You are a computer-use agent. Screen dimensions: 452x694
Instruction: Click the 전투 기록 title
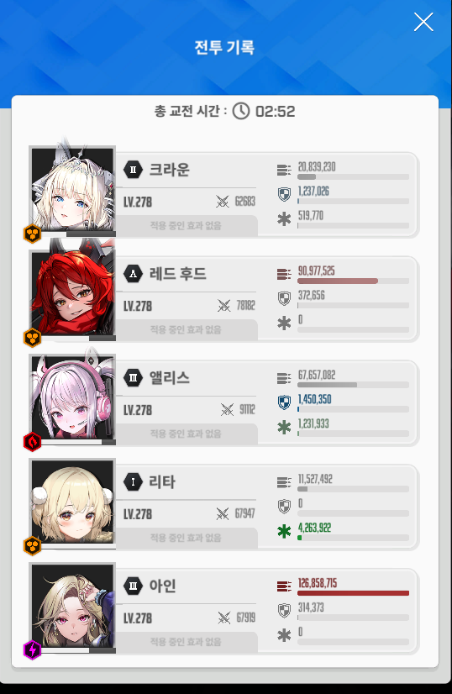pyautogui.click(x=224, y=47)
